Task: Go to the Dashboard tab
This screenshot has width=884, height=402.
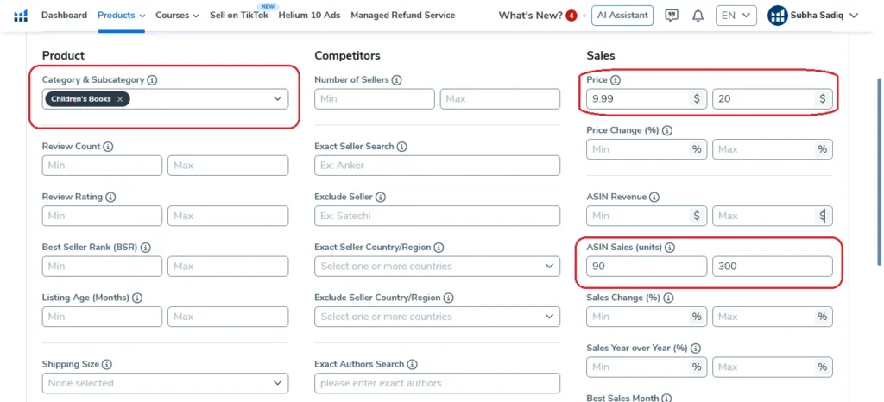Action: click(64, 16)
